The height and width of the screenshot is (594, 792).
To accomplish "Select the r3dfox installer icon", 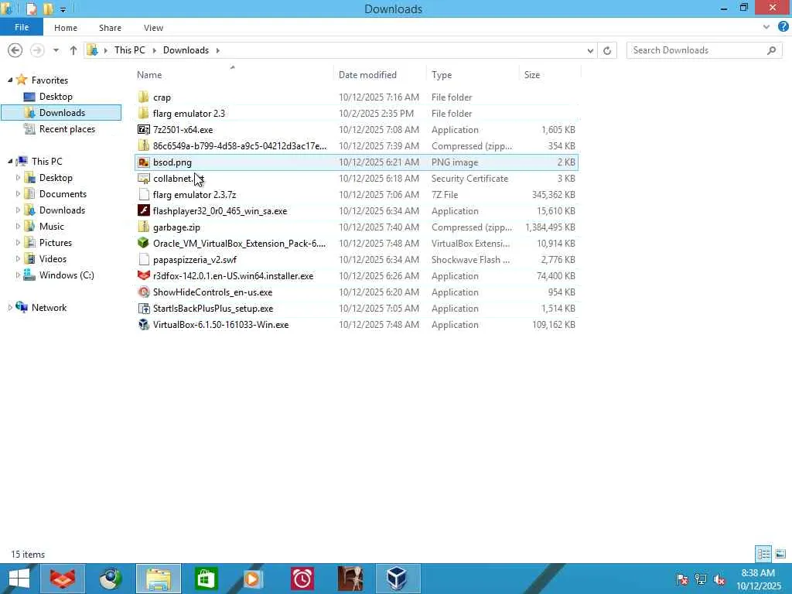I will click(143, 276).
